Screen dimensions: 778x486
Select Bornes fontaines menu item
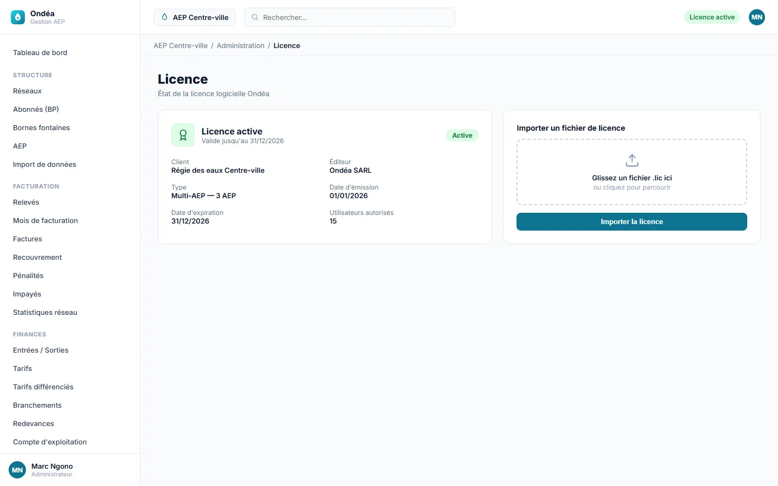[70, 127]
